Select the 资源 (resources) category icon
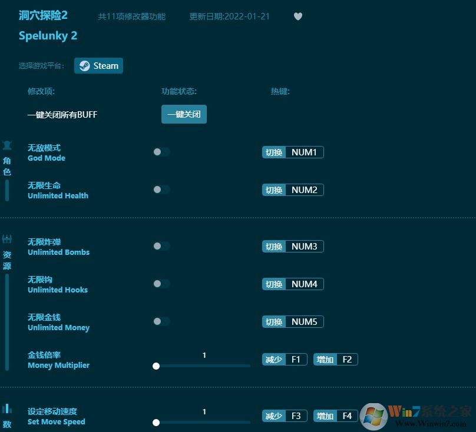Image resolution: width=476 pixels, height=432 pixels. click(8, 238)
